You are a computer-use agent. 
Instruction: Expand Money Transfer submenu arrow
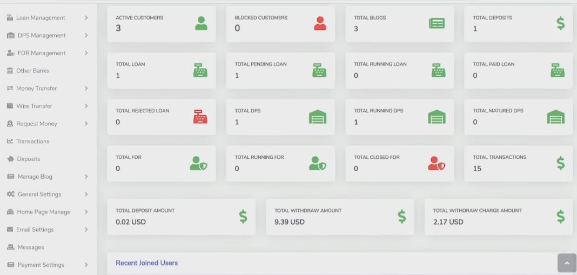tap(86, 88)
